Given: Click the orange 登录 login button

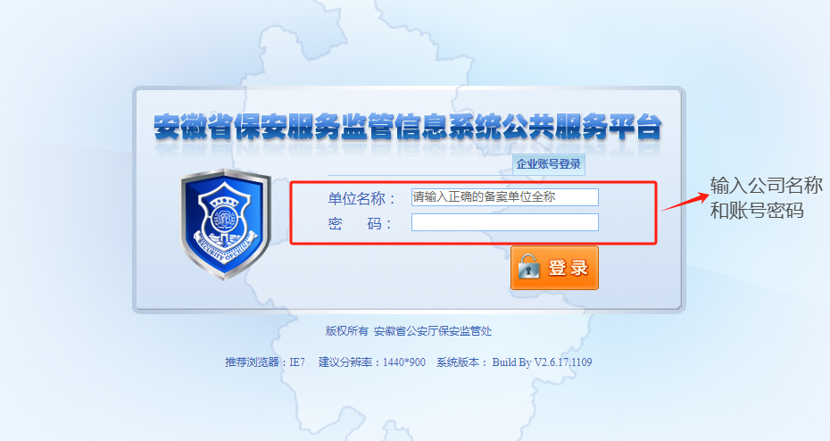Looking at the screenshot, I should tap(554, 267).
